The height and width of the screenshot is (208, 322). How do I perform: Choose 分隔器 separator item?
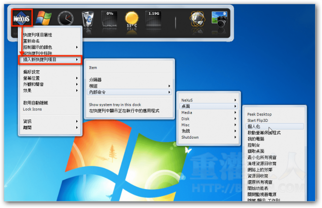[x=95, y=80]
